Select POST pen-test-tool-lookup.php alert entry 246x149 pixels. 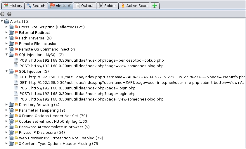[92, 60]
